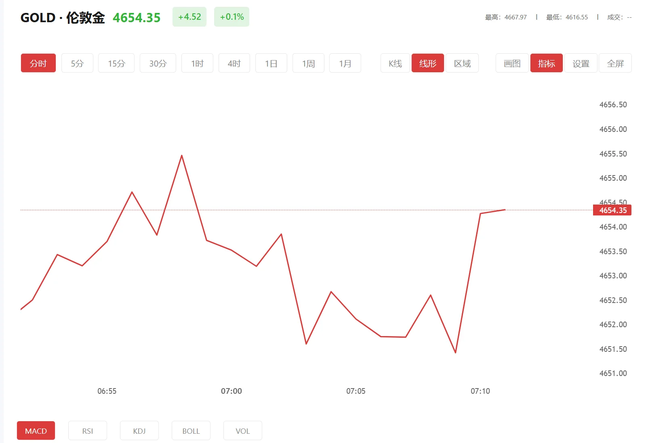
Task: Display the RSI indicator
Action: pos(87,430)
